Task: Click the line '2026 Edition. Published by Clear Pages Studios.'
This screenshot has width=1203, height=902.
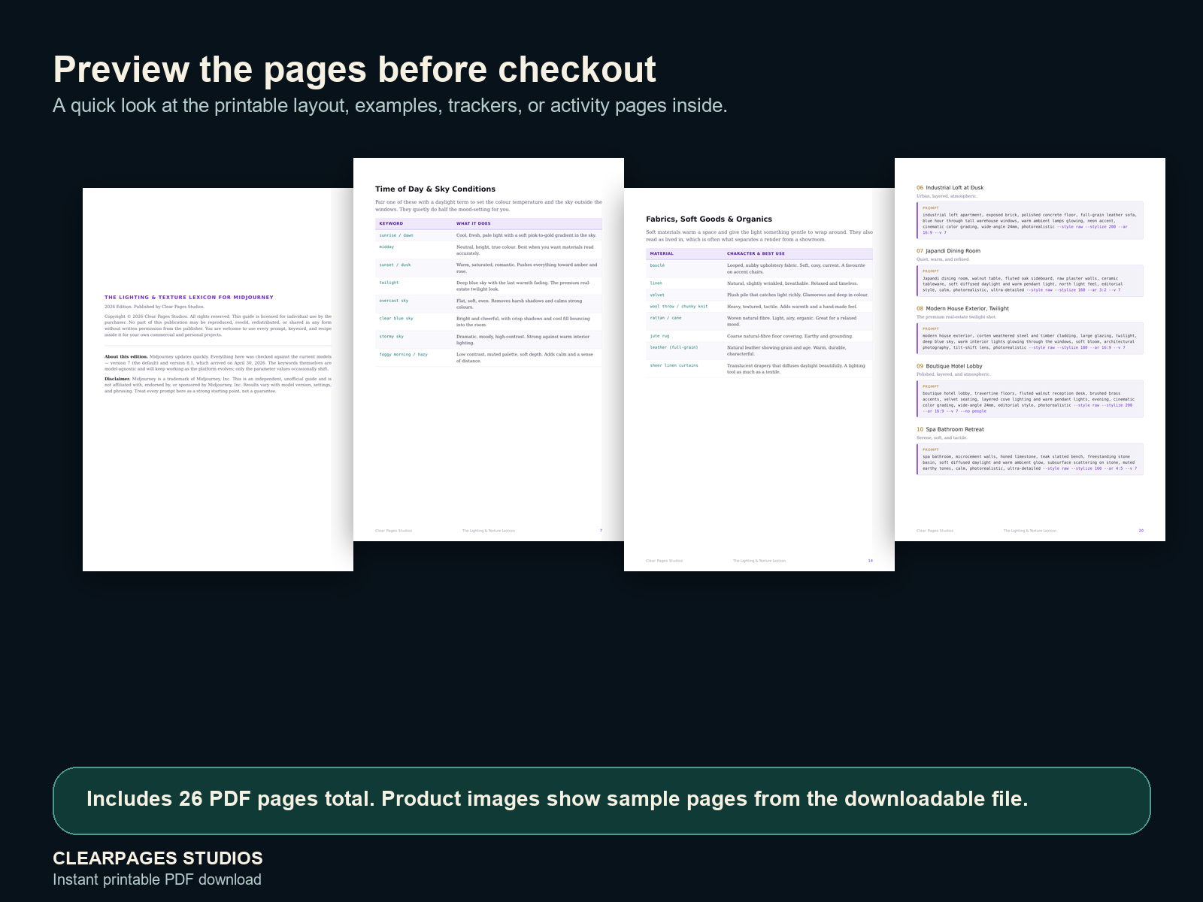Action: coord(154,307)
